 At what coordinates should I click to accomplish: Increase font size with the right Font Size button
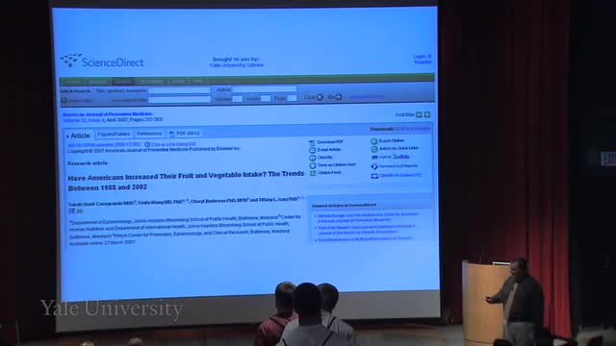point(427,115)
